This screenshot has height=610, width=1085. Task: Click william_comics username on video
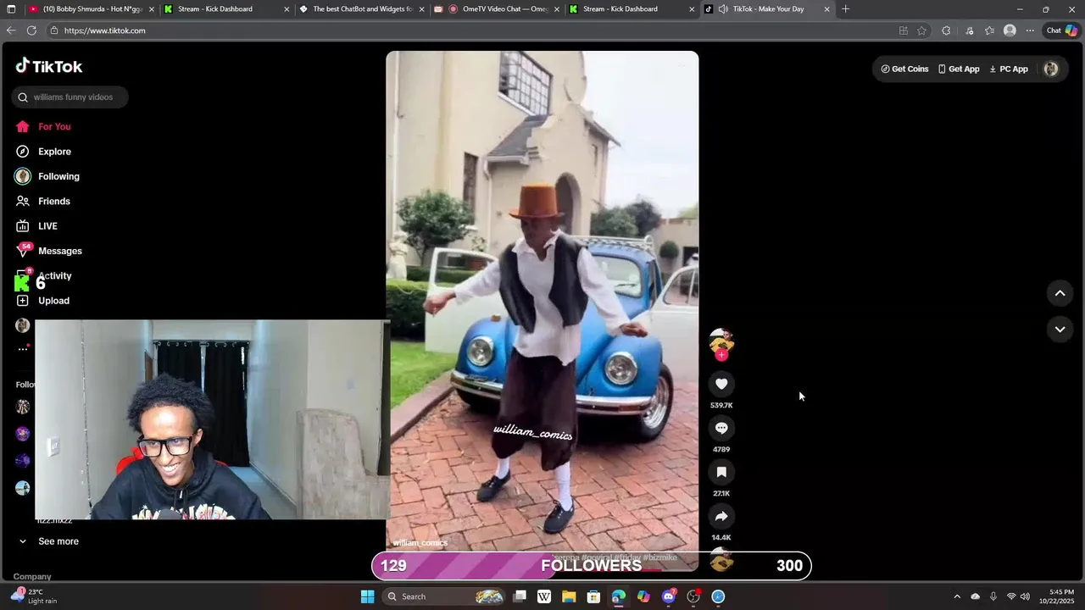point(420,543)
